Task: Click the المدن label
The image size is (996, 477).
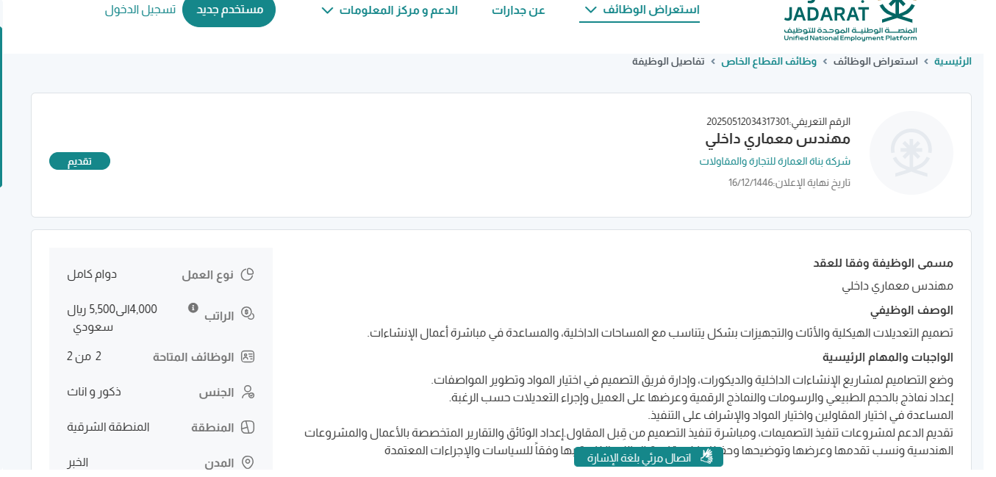Action: click(219, 463)
